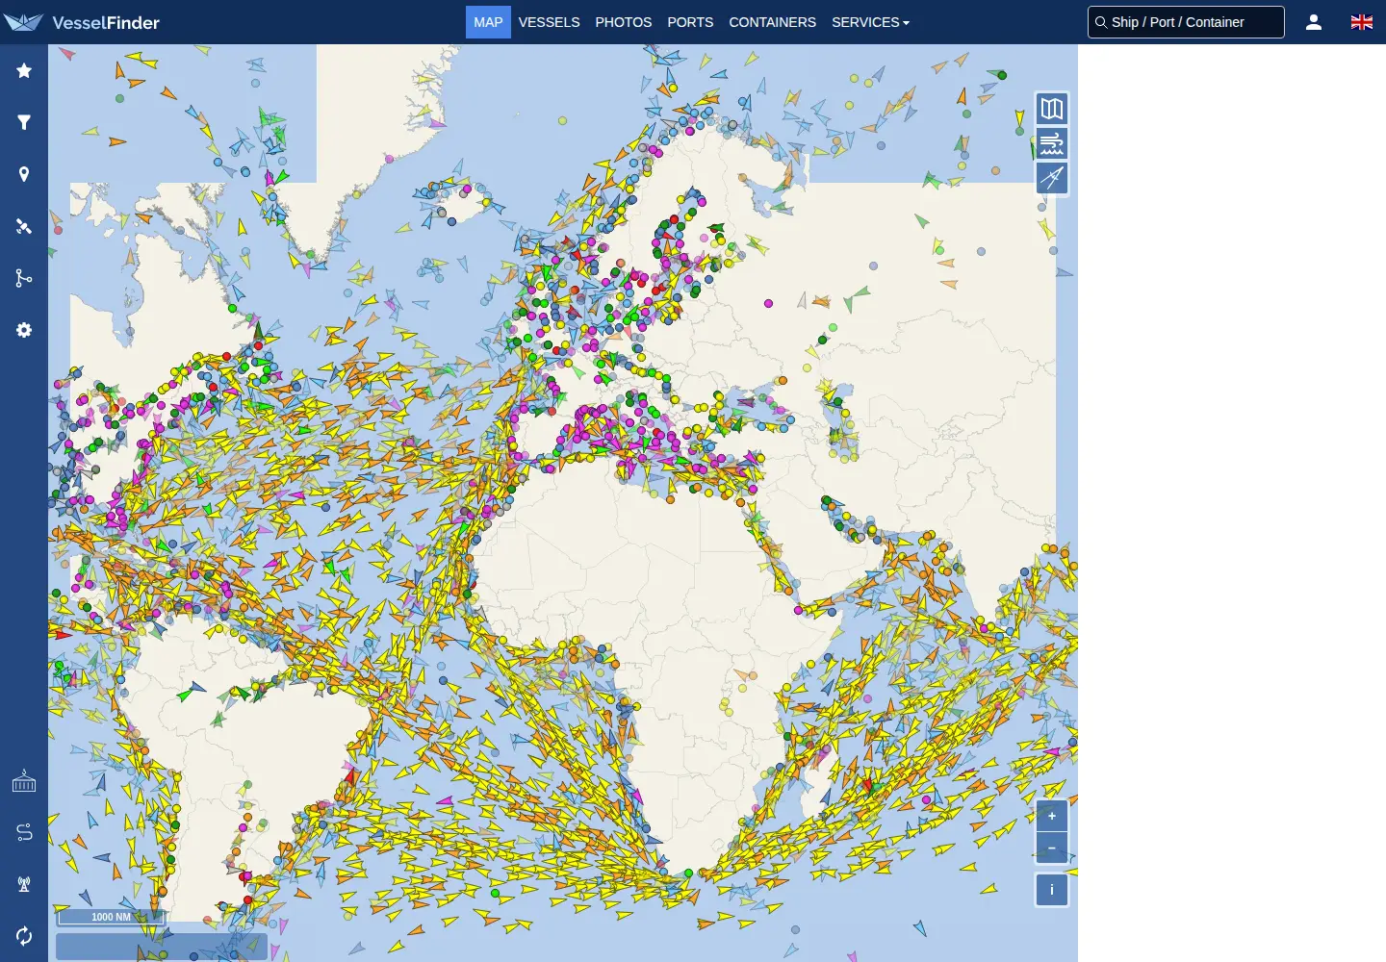1386x962 pixels.
Task: Expand the SERVICES dropdown menu
Action: coord(870,22)
